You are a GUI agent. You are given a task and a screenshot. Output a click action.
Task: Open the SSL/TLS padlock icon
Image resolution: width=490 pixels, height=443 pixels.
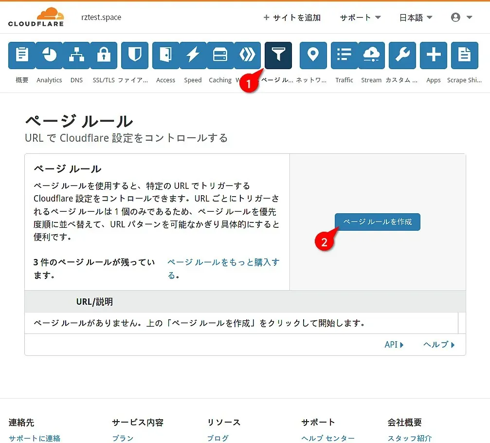pos(104,55)
